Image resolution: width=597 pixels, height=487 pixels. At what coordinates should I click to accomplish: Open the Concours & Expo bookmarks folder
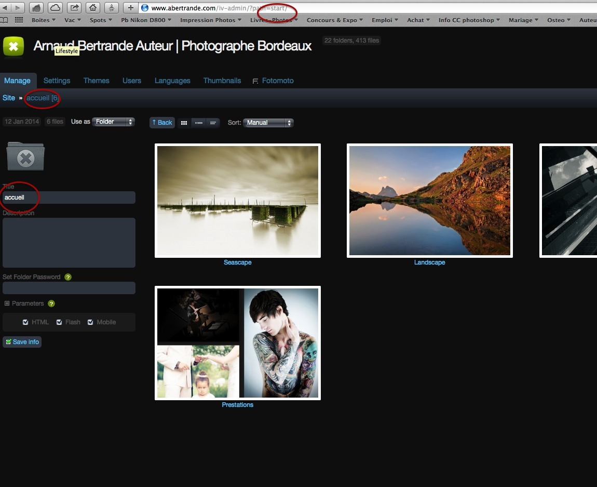[x=335, y=20]
